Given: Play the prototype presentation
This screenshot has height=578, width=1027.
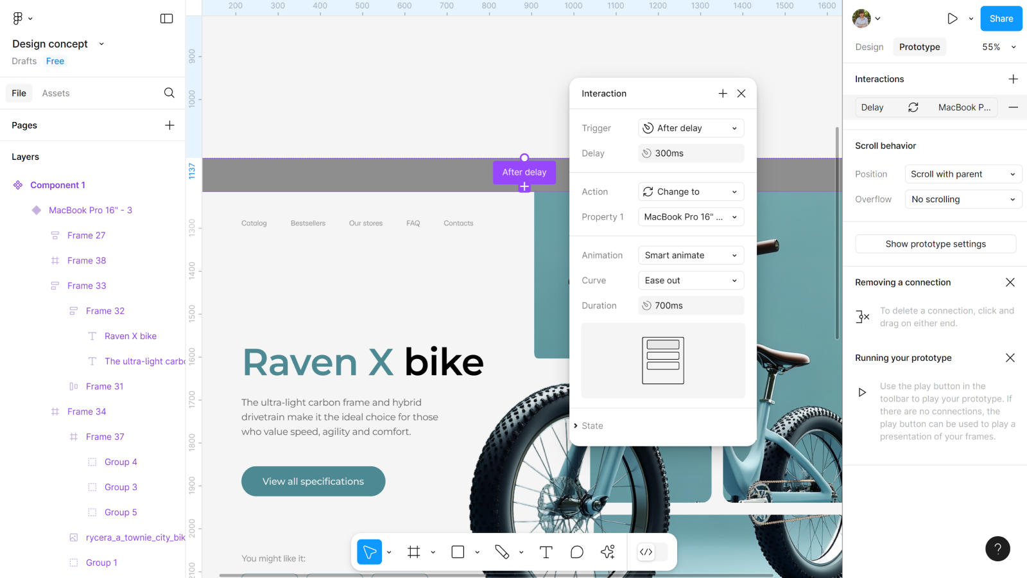Looking at the screenshot, I should pyautogui.click(x=953, y=19).
